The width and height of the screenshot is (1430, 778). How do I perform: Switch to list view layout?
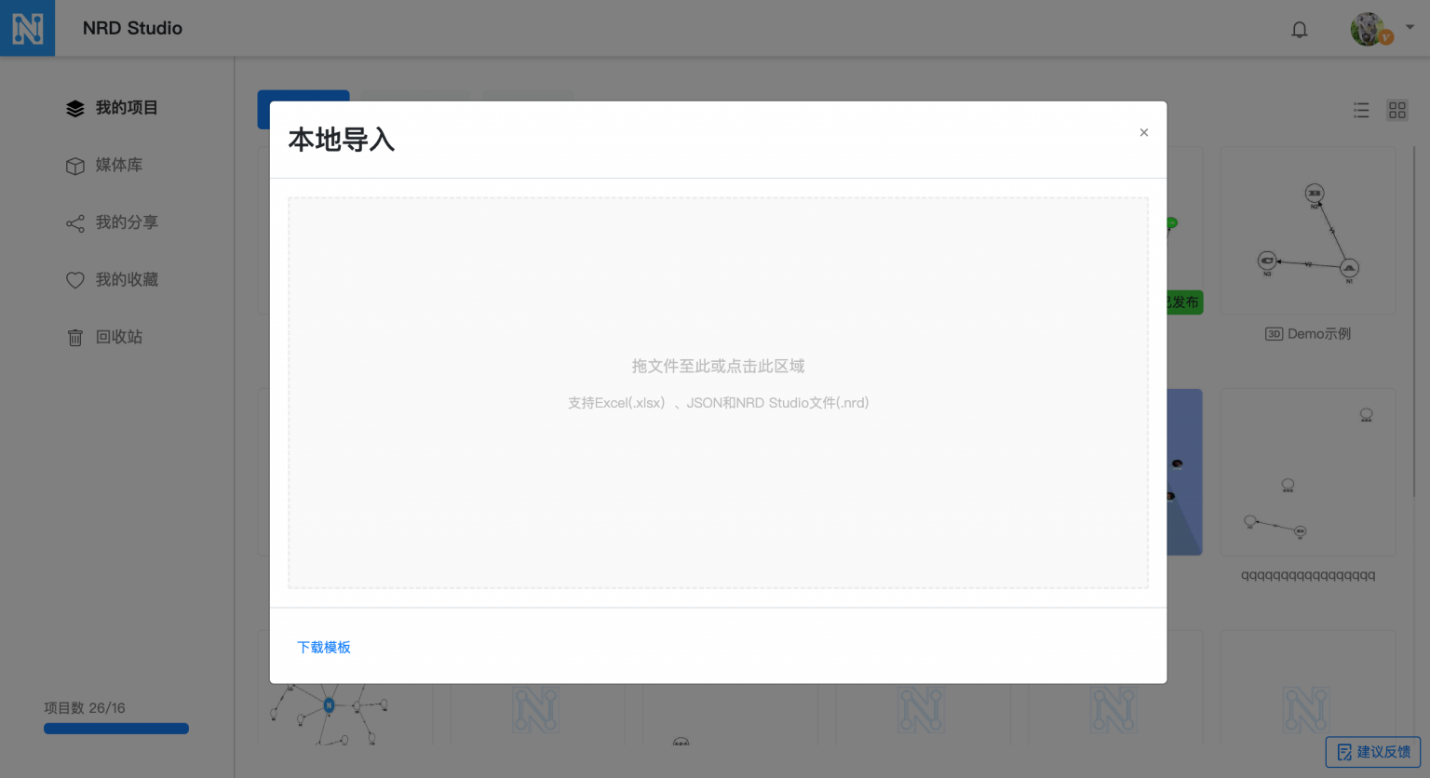(x=1360, y=109)
